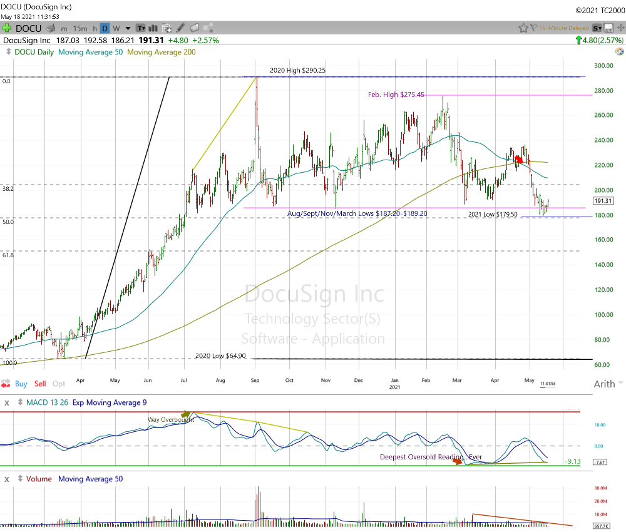Click the green up-arrow change indicator

point(578,40)
